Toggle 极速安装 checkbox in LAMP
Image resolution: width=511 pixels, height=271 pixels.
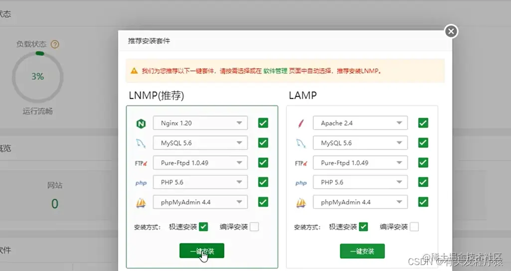coord(363,226)
